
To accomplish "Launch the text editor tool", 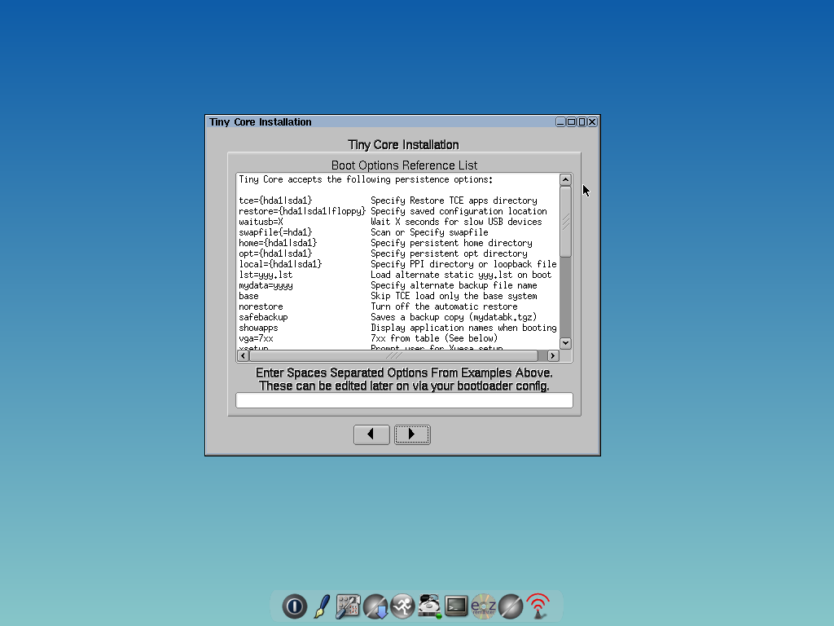I will coord(321,606).
